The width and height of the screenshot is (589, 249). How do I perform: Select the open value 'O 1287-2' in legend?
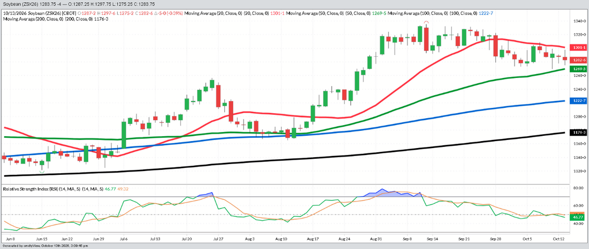(x=87, y=13)
